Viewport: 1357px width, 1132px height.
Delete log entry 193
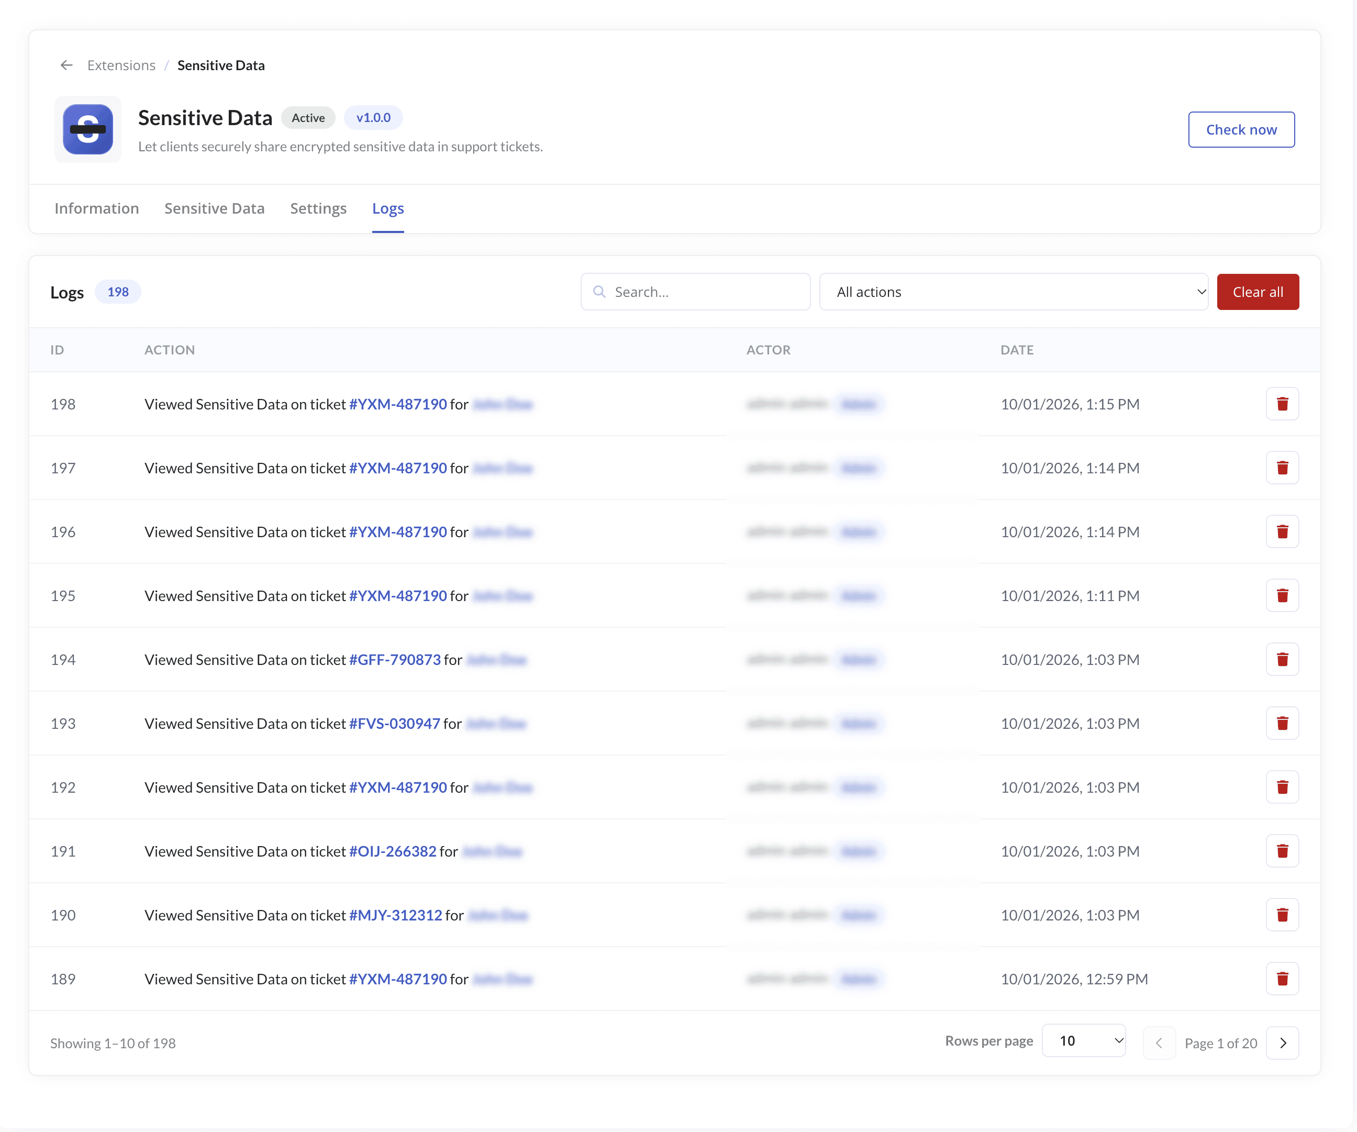click(x=1282, y=724)
